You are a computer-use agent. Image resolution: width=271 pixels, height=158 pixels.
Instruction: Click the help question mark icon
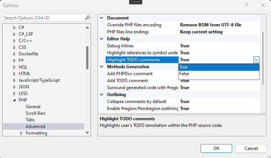click(246, 5)
